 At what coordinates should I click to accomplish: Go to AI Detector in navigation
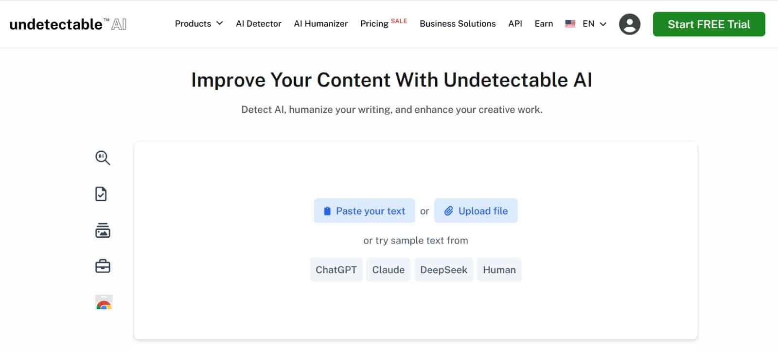coord(259,23)
